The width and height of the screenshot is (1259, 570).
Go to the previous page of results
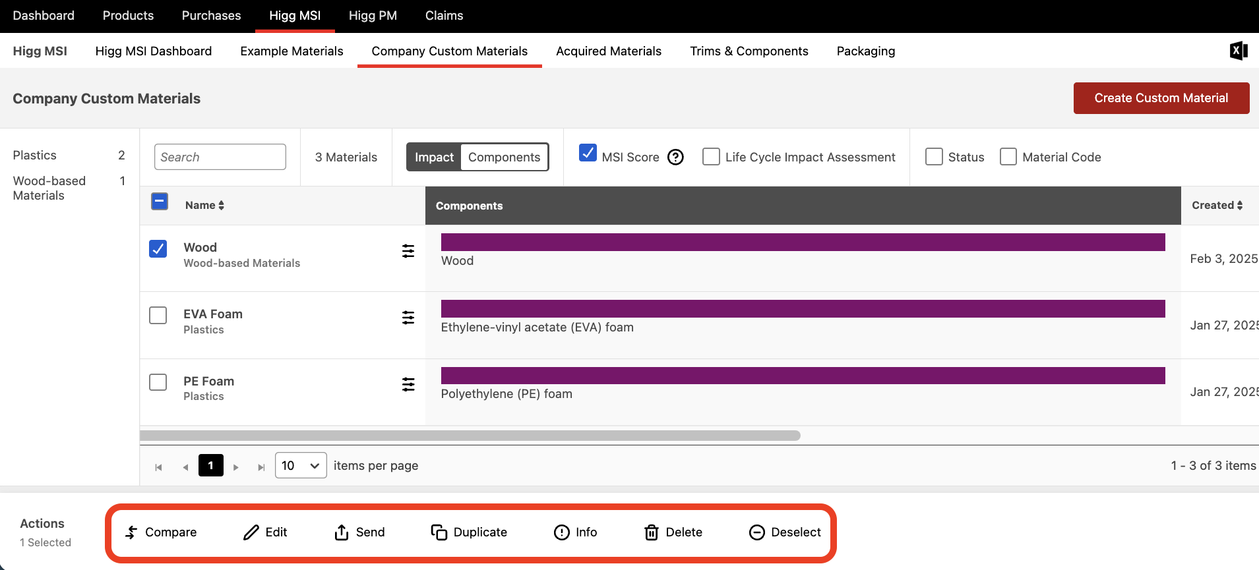(185, 467)
